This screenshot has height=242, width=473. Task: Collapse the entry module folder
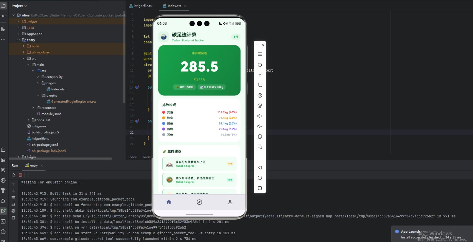click(x=19, y=40)
